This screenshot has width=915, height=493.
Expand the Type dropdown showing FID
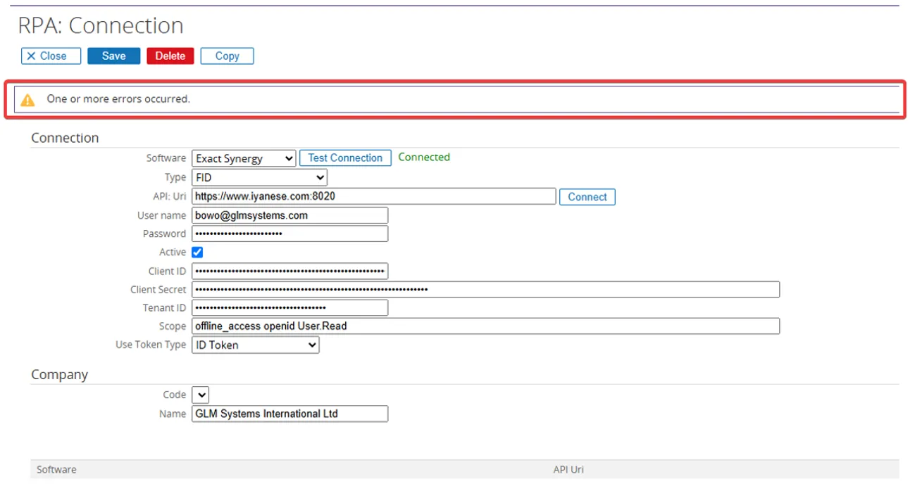tap(259, 178)
